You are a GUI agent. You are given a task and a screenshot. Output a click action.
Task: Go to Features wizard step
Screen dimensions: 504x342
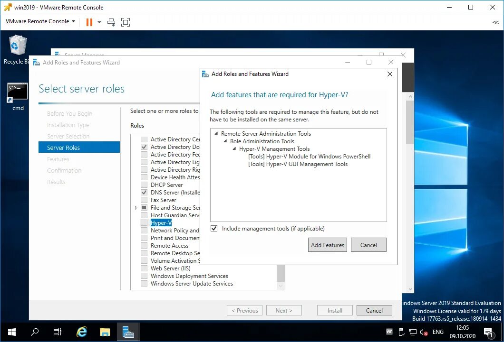tap(58, 159)
